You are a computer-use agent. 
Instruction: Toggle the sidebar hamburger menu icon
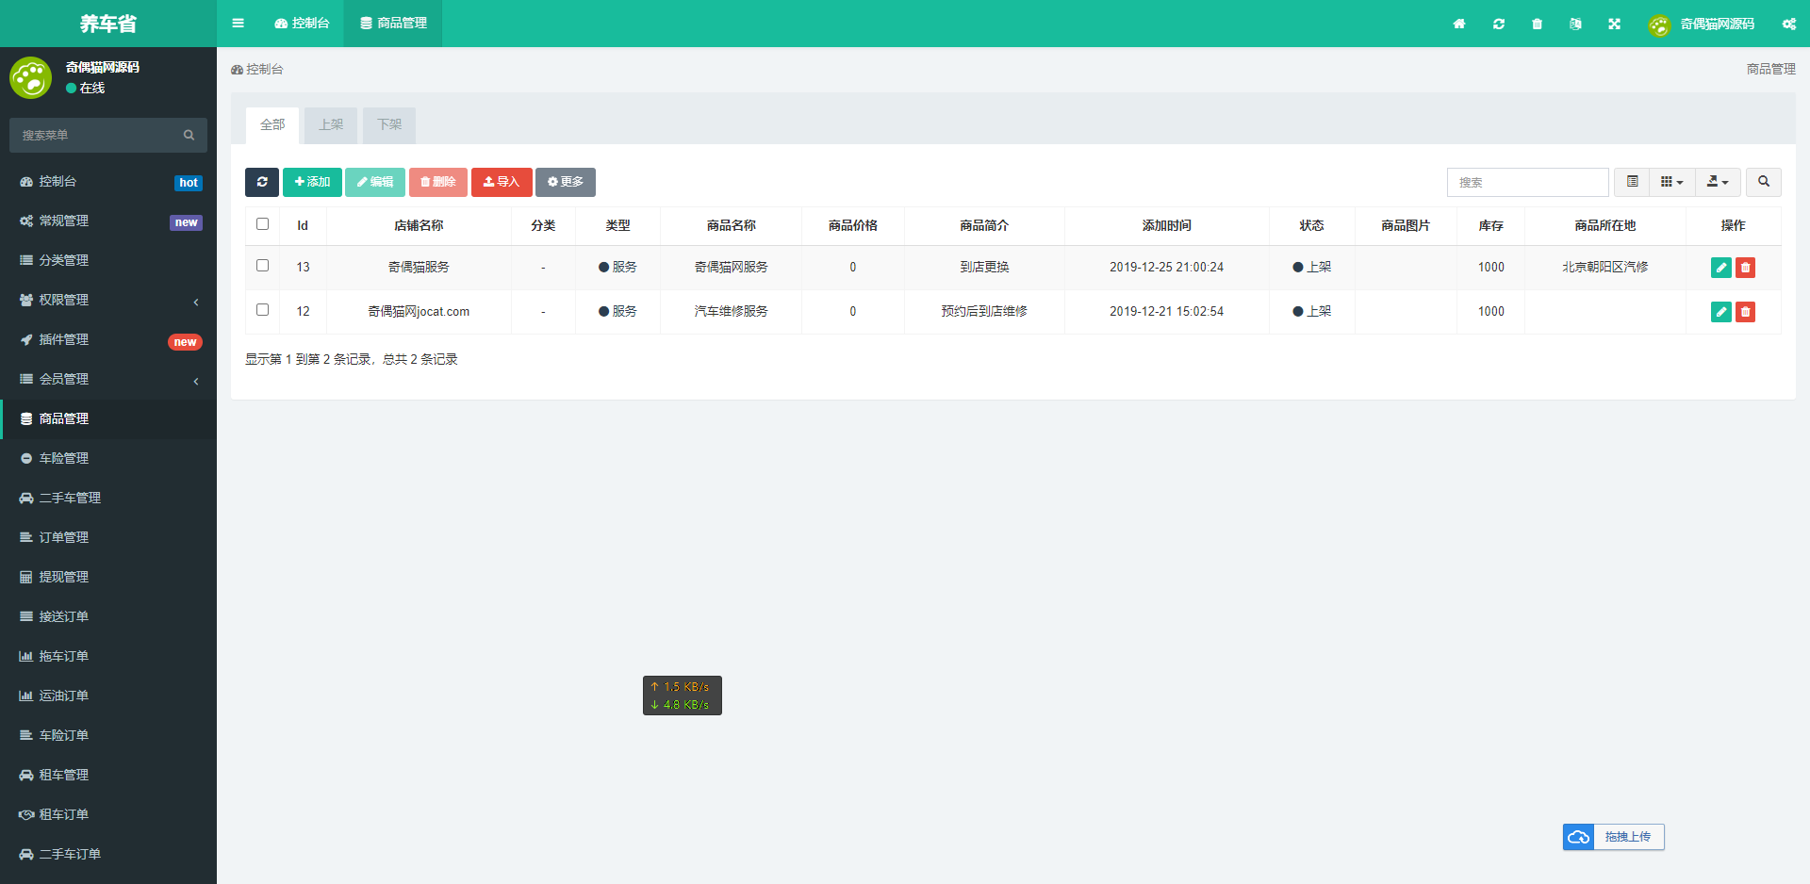tap(238, 24)
